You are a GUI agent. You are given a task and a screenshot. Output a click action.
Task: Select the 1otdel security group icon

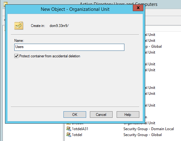[x=69, y=134]
